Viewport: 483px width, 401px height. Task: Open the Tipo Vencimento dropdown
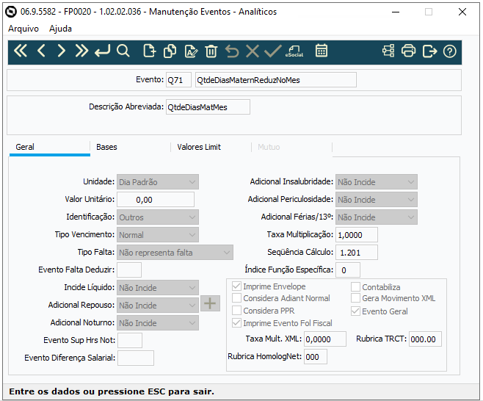point(157,234)
